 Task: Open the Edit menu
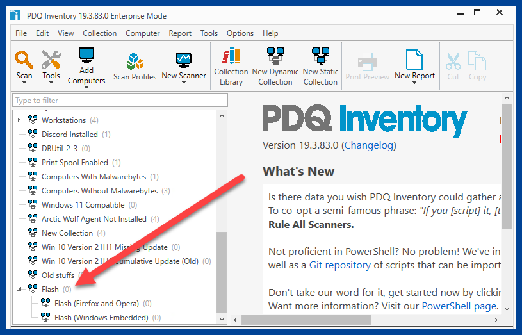tap(42, 33)
